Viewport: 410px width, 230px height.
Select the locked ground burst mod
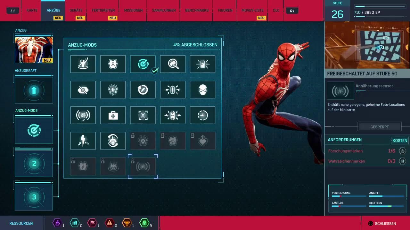(113, 166)
